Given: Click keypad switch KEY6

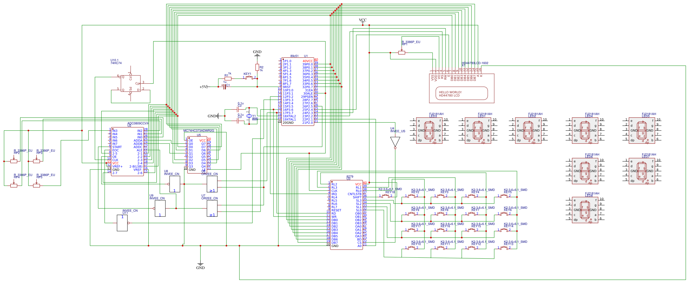Looking at the screenshot, I should (x=504, y=213).
